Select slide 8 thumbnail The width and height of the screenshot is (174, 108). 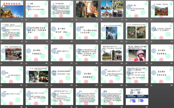pyautogui.click(x=12, y=31)
